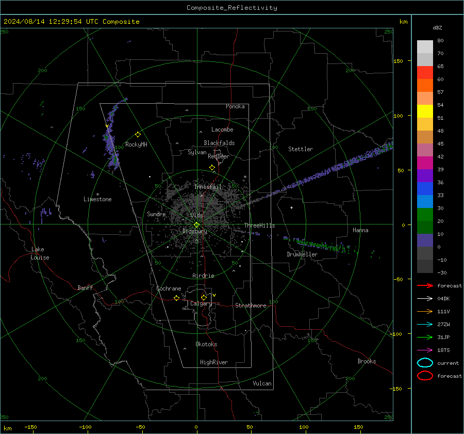Select the 33 dBZ blue color swatch
Screen dimensions: 464x434
(425, 189)
